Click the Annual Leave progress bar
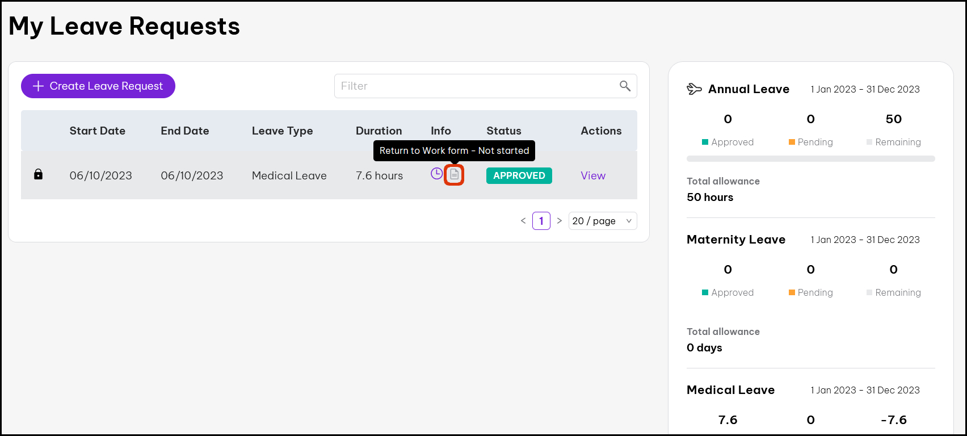 (810, 159)
